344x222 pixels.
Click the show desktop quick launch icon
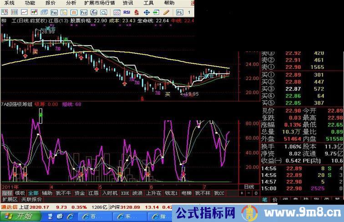51,217
